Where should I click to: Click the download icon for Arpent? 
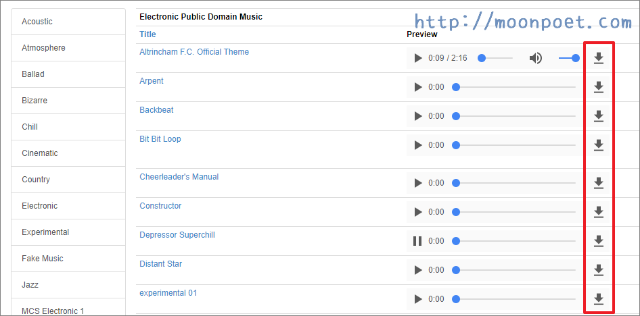coord(598,87)
